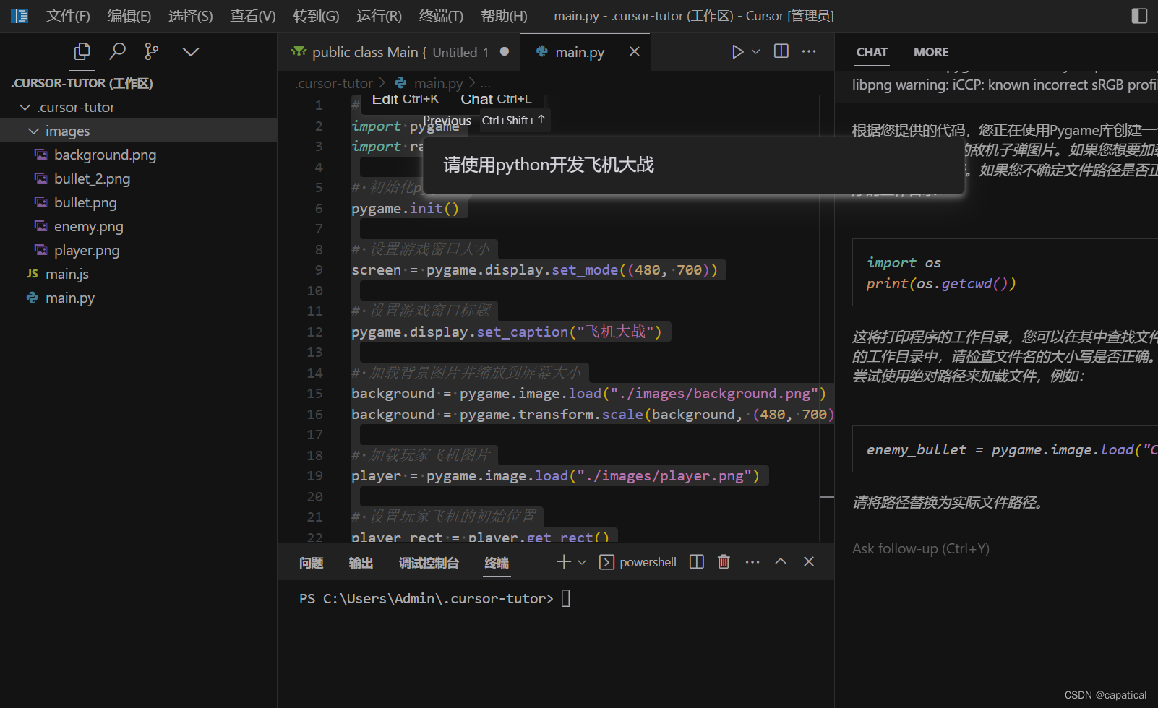This screenshot has height=708, width=1158.
Task: Click the Ask follow-up link in chat
Action: [919, 548]
